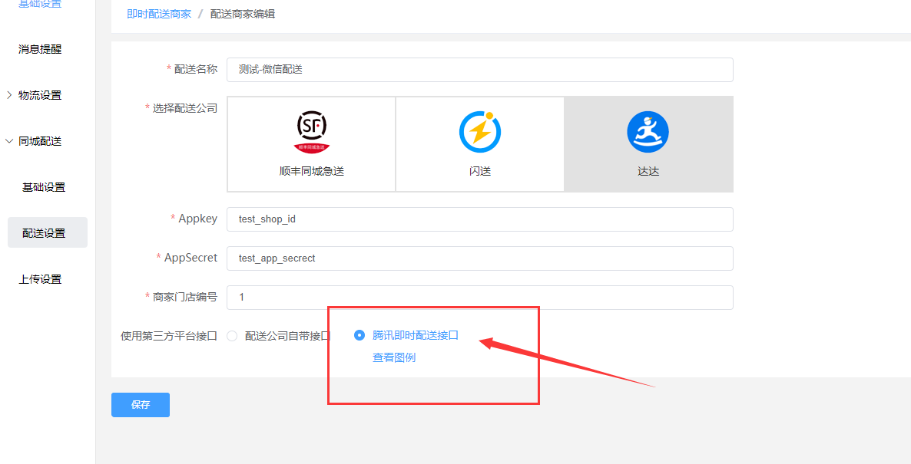Viewport: 911px width, 464px height.
Task: Pick the 达达 delivery company icon
Action: pyautogui.click(x=648, y=132)
